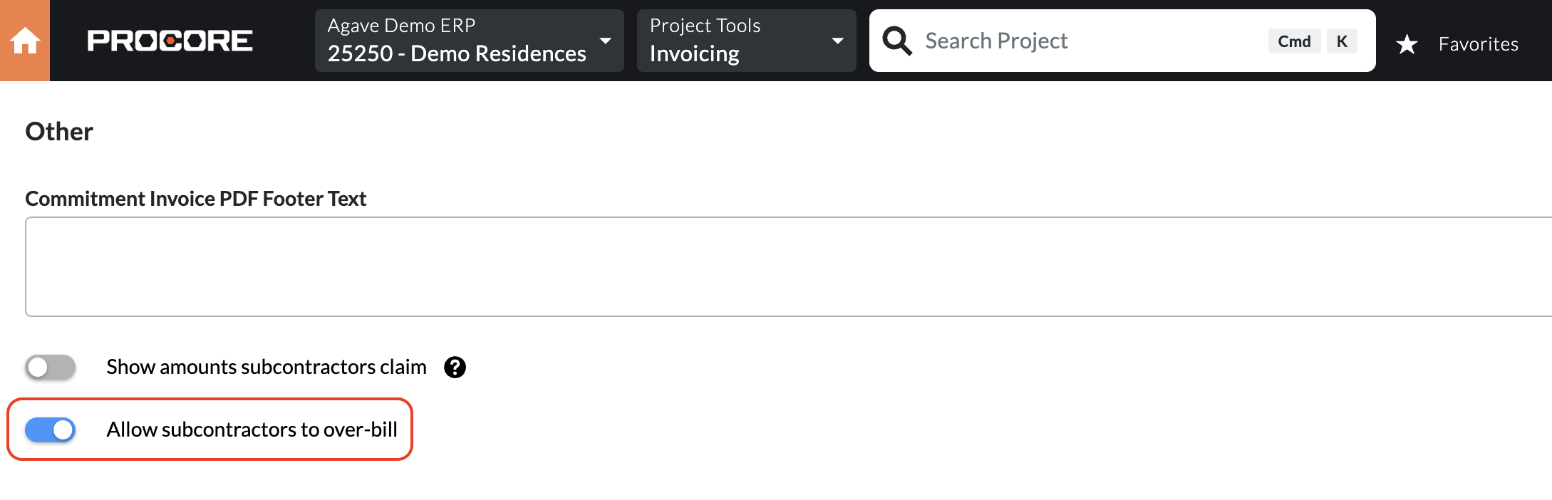The image size is (1552, 500).
Task: Disable Allow subcontractors to over-bill toggle
Action: coord(51,429)
